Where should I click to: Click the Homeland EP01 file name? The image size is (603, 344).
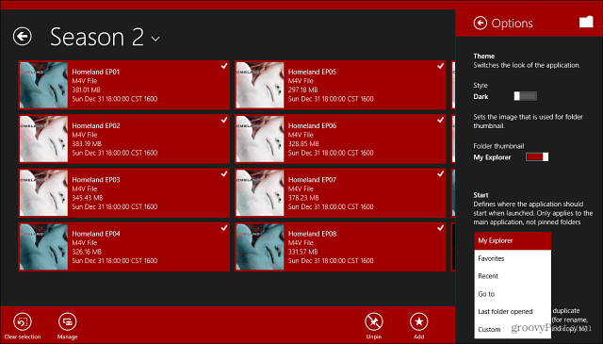tap(96, 72)
